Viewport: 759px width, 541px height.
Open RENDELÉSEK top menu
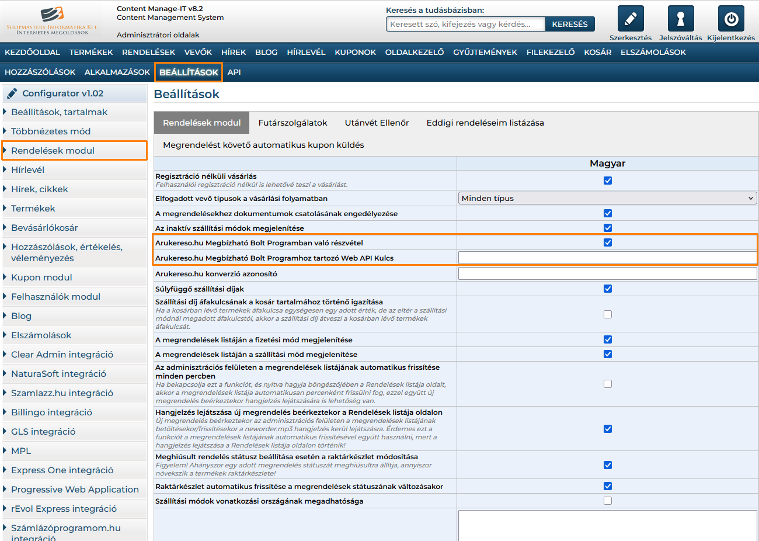click(x=148, y=52)
